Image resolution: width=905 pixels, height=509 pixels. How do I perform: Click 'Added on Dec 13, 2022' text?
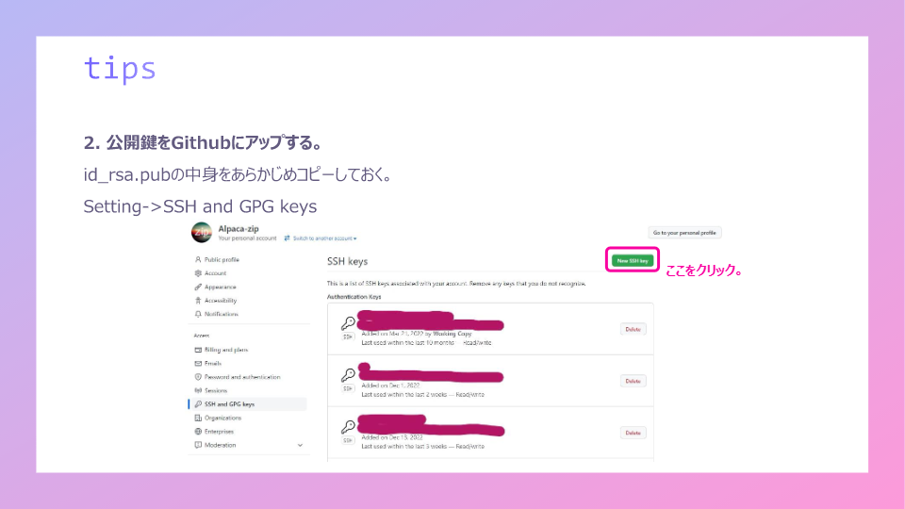392,437
